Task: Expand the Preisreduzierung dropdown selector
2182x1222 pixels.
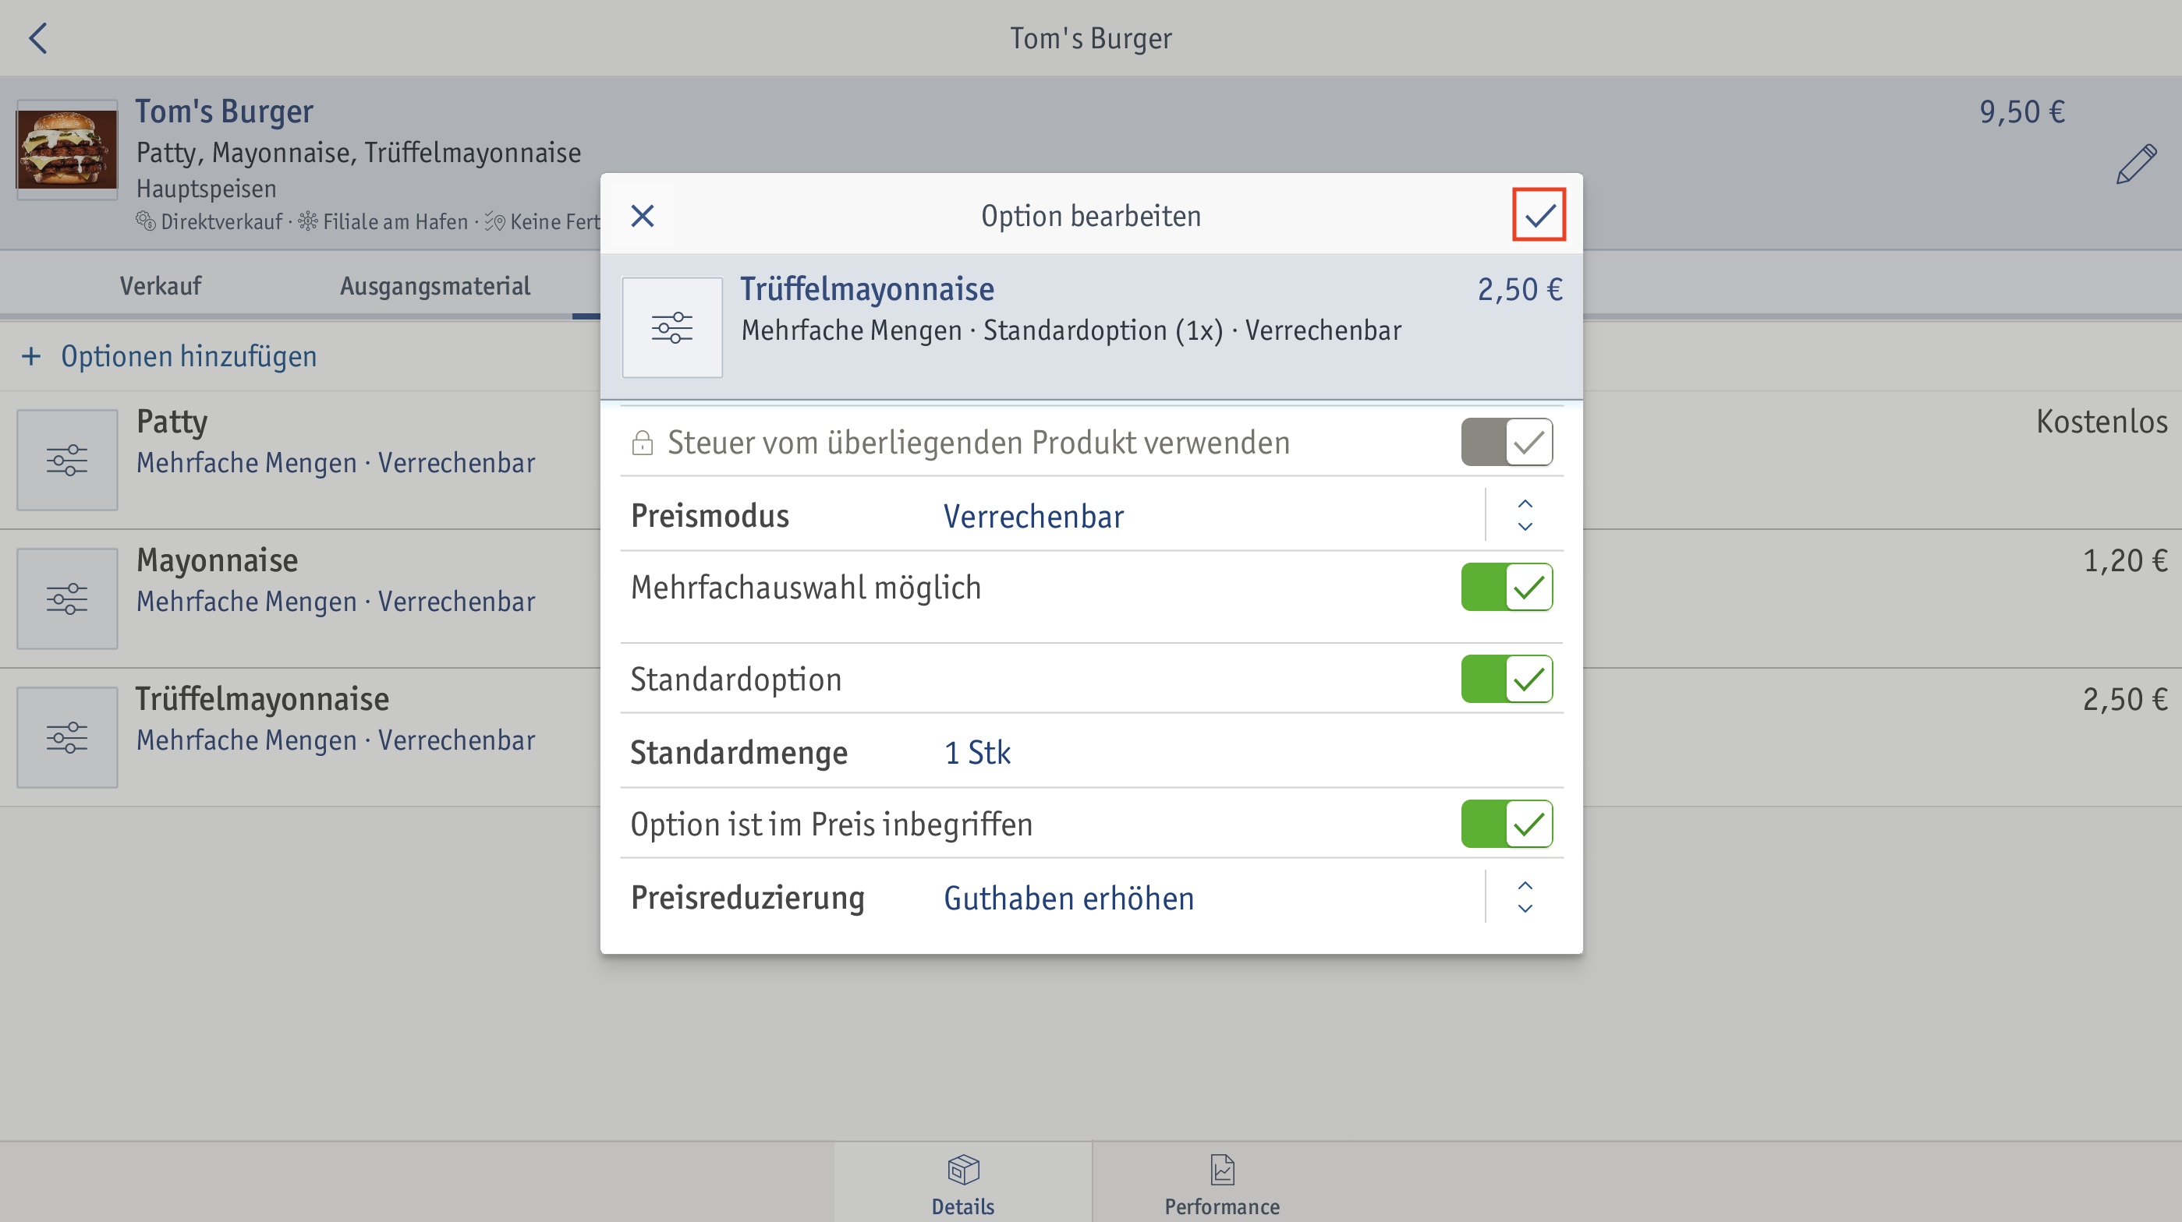Action: pos(1527,899)
